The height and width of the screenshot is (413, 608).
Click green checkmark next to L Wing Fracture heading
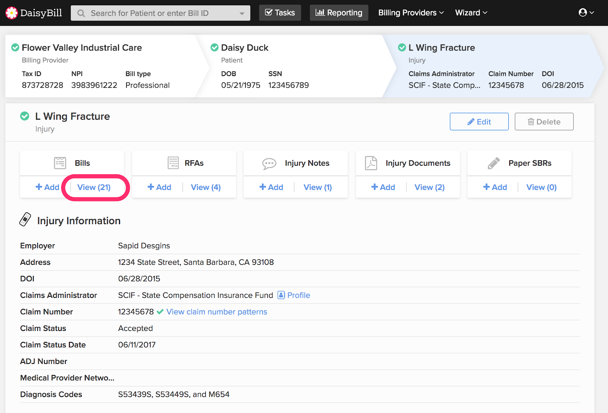[x=25, y=116]
